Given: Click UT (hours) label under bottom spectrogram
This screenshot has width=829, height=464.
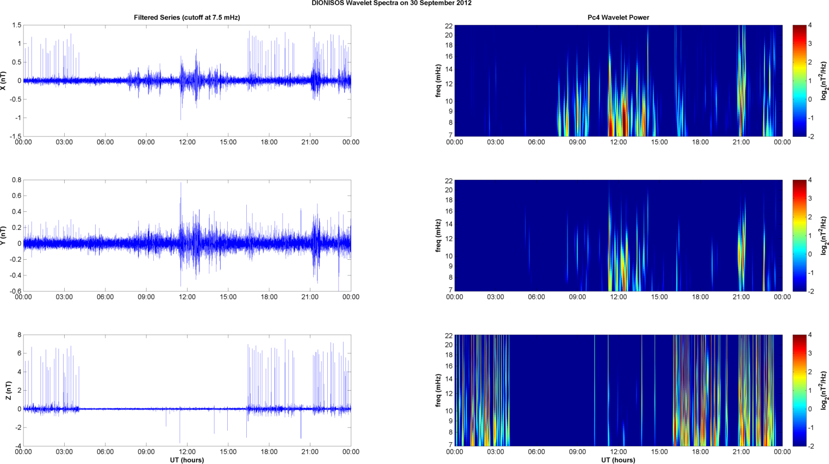Looking at the screenshot, I should click(x=618, y=460).
